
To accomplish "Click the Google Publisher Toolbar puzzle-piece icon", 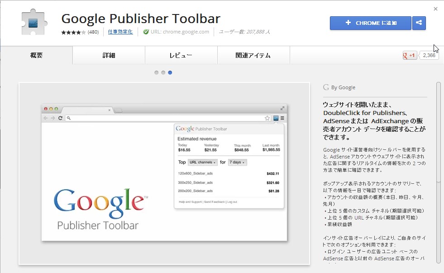I will pyautogui.click(x=34, y=22).
